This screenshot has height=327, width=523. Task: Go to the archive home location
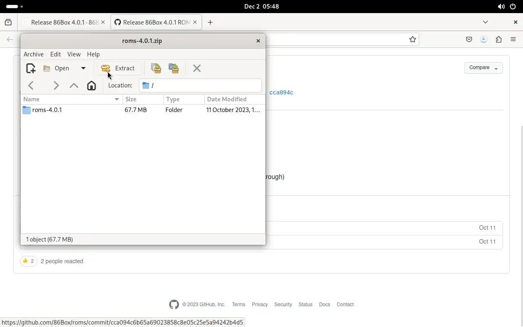[x=92, y=85]
